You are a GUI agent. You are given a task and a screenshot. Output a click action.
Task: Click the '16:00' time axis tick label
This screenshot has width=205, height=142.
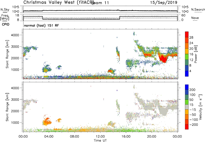point(126,137)
